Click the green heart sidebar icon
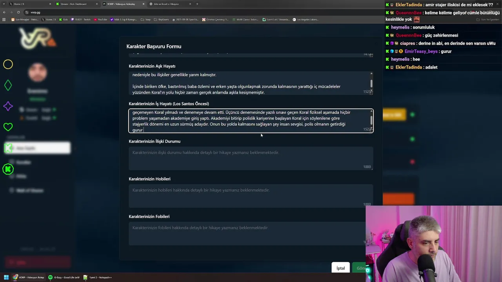 tap(8, 127)
